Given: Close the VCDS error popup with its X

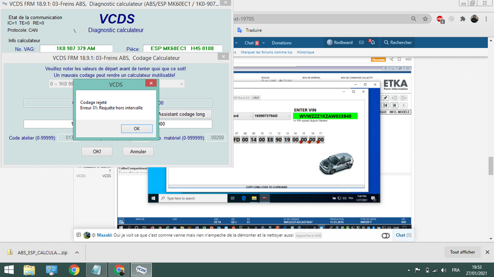Looking at the screenshot, I should 151,83.
